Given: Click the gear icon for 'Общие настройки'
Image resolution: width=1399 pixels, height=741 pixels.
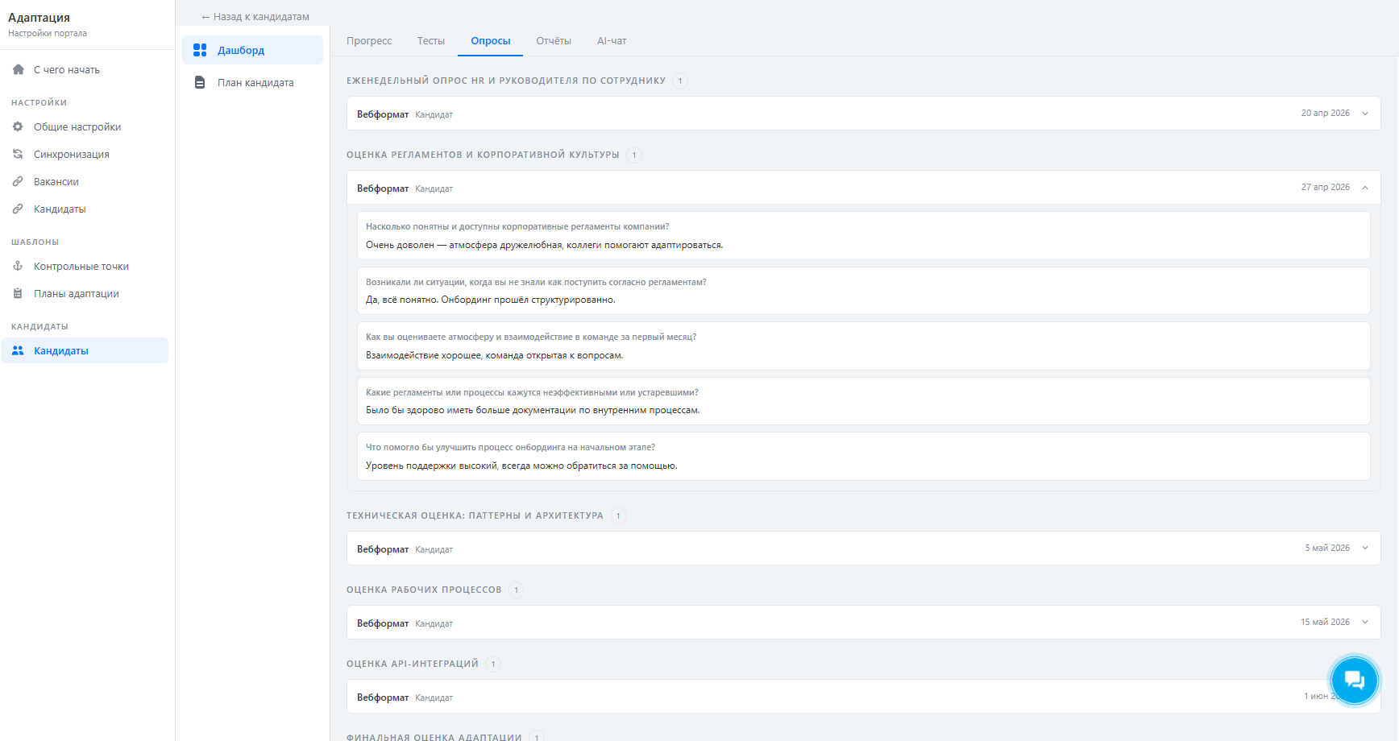Looking at the screenshot, I should tap(18, 127).
